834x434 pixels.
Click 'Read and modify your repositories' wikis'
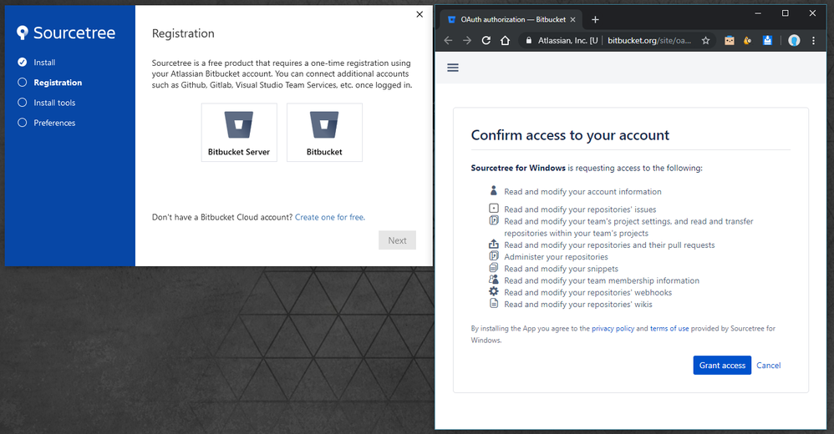(578, 305)
